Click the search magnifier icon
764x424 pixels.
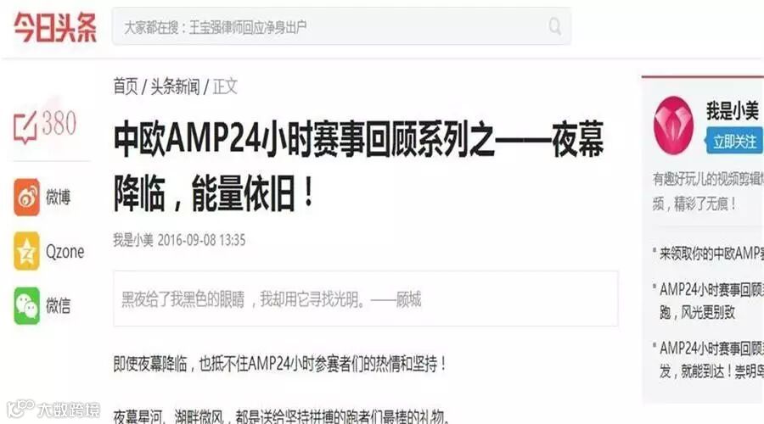pyautogui.click(x=554, y=25)
